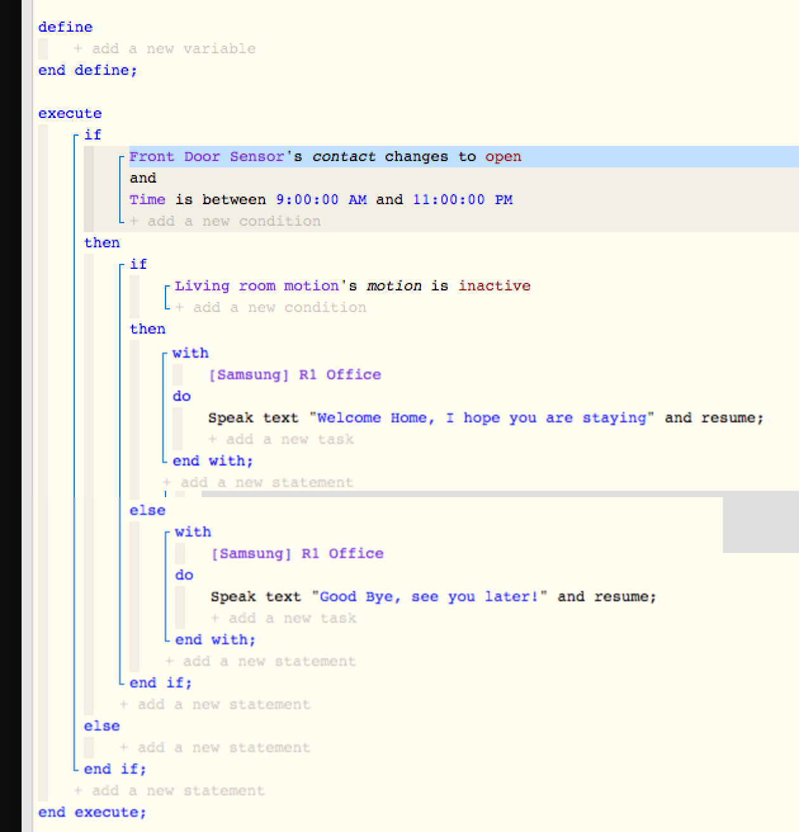Image resolution: width=799 pixels, height=832 pixels.
Task: Add a new condition under the Time condition
Action: coord(225,221)
